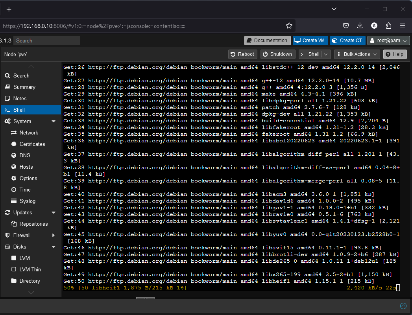
Task: Click the Updates refresh icon
Action: (7, 212)
